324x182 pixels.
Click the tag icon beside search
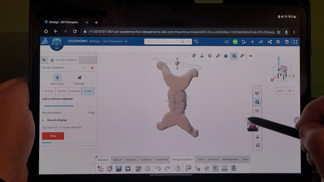pyautogui.click(x=196, y=42)
